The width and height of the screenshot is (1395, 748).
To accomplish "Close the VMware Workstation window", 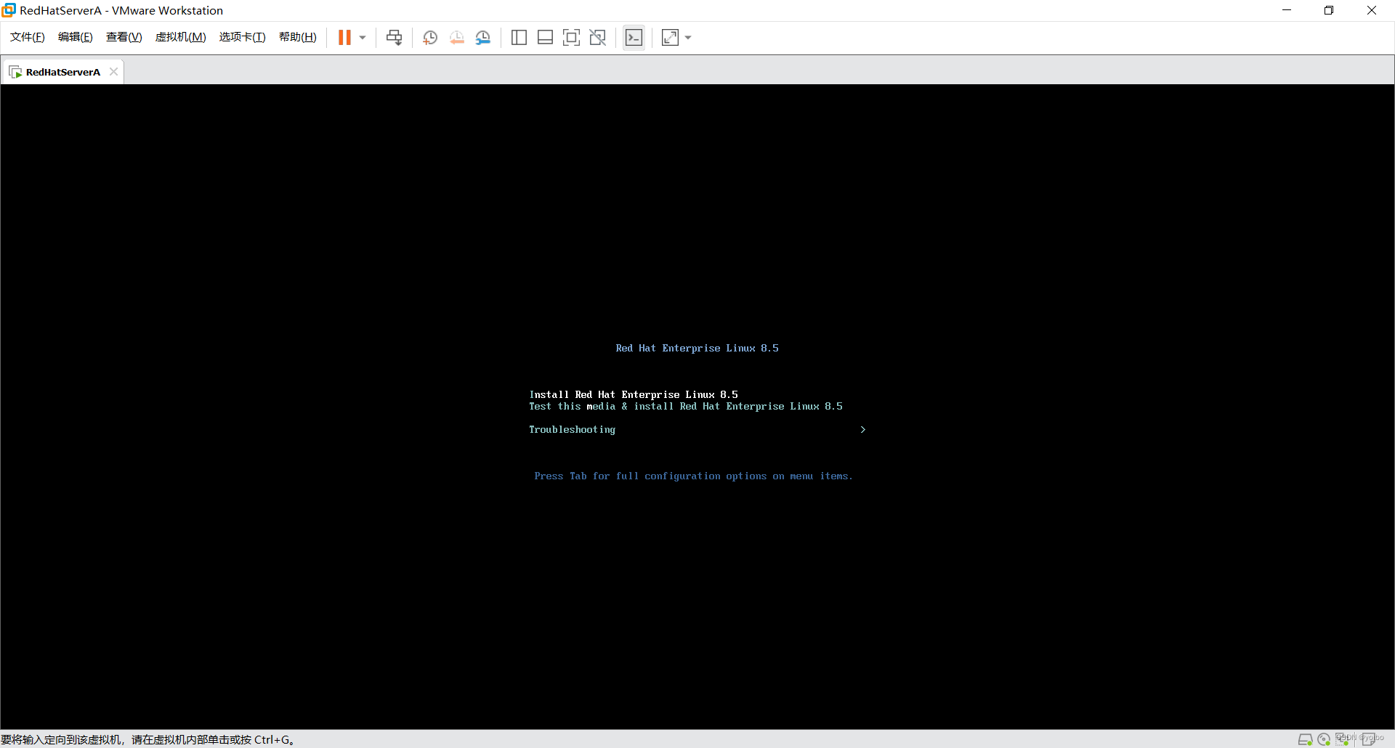I will (x=1372, y=10).
